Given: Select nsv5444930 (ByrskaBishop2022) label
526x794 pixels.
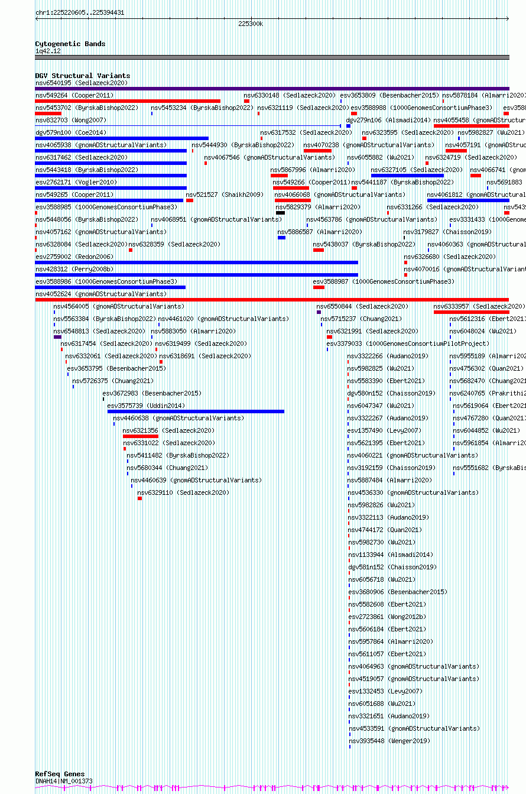Looking at the screenshot, I should pyautogui.click(x=243, y=145).
